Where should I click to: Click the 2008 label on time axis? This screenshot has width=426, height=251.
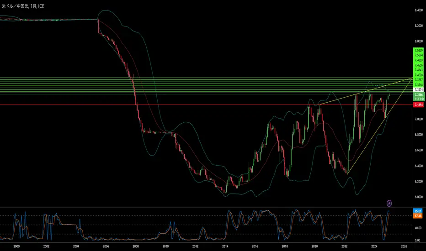(135, 246)
